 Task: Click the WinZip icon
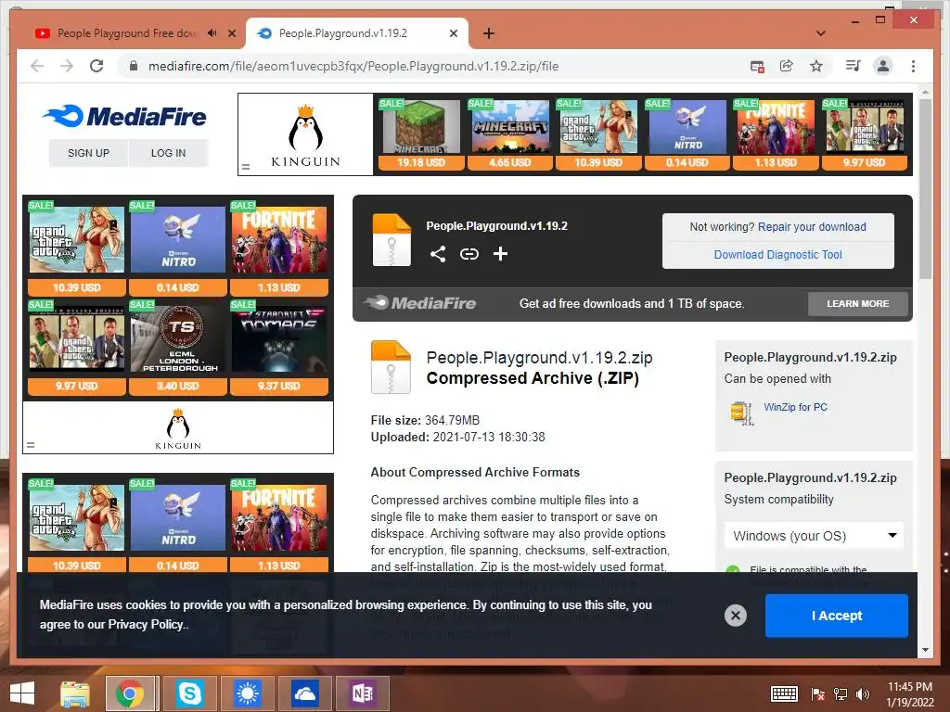click(x=742, y=413)
